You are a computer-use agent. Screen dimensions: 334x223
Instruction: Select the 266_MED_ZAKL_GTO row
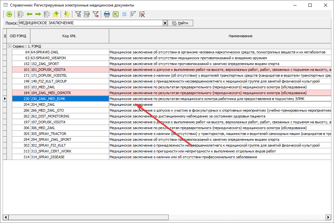pos(172,110)
